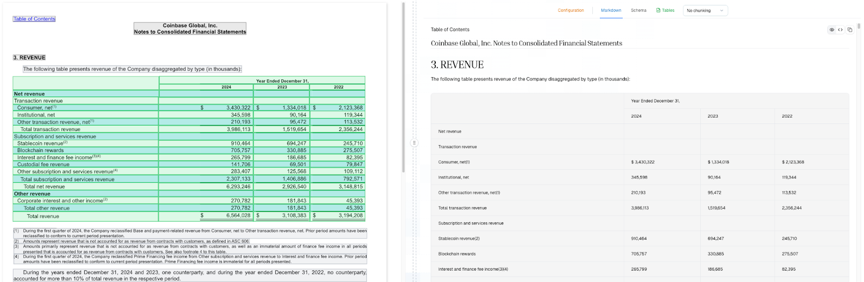Click the PDF viewer vertical scrollbar

point(403,86)
